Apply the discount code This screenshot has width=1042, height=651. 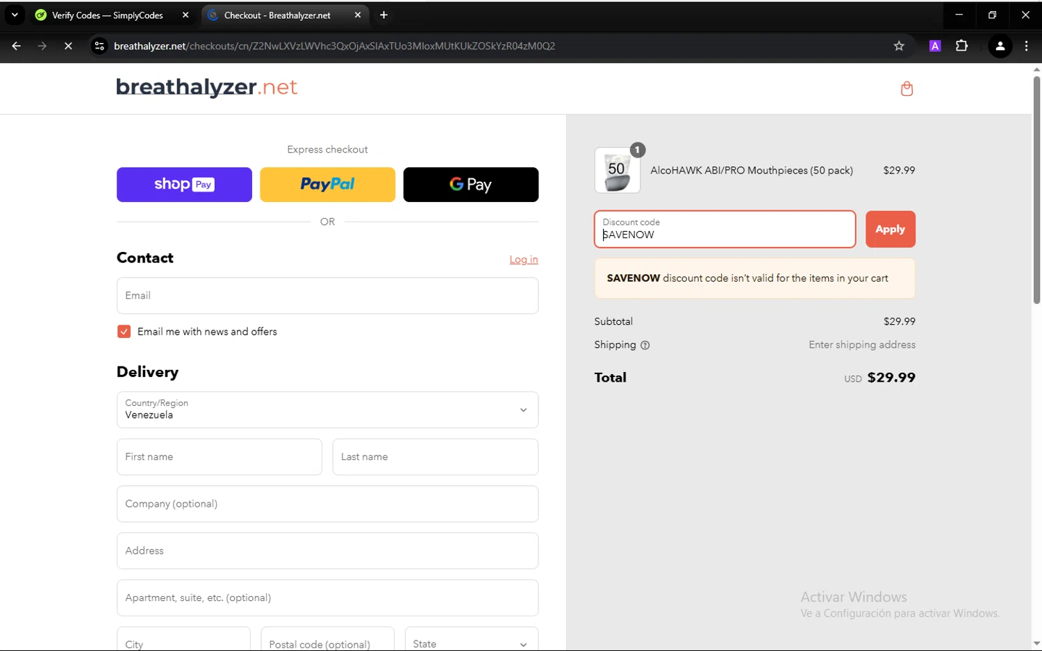(890, 229)
